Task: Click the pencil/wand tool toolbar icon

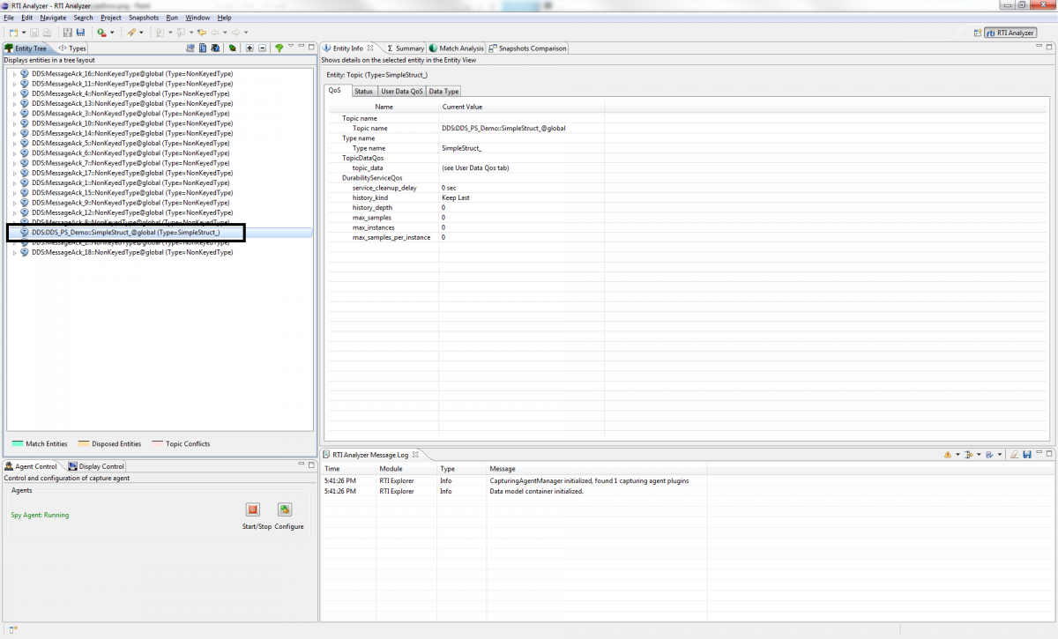Action: [x=130, y=33]
